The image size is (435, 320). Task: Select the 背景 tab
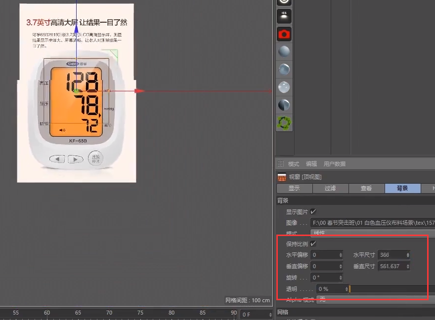pos(402,189)
